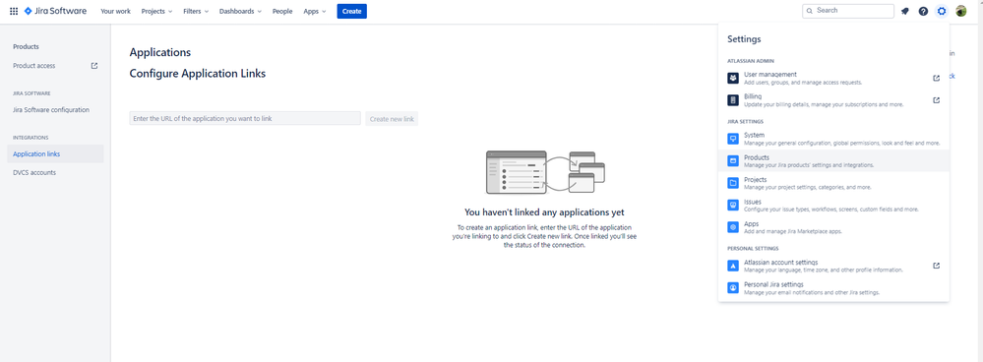
Task: Open the notifications icon
Action: tap(904, 11)
